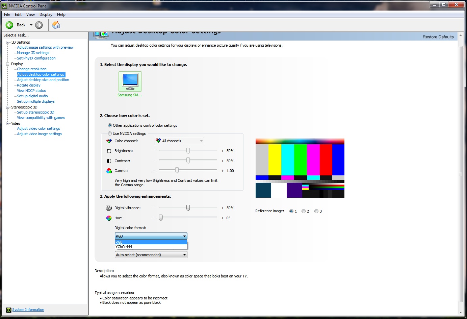467x319 pixels.
Task: Select Other applications control color settings
Action: [109, 125]
